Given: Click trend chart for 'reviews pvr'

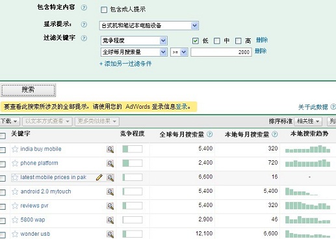Looking at the screenshot, I should coord(307,206).
